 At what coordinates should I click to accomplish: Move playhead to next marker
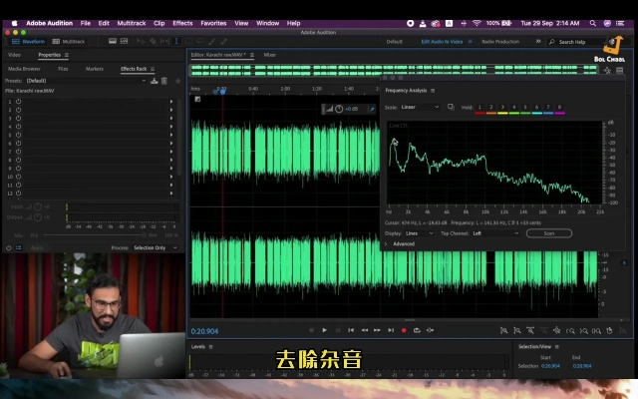pos(391,330)
